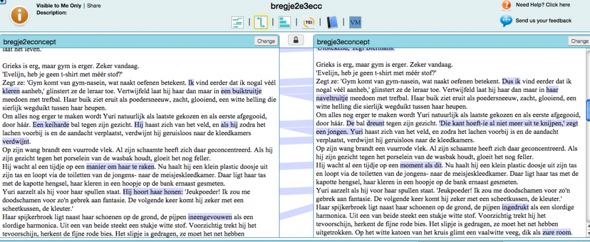
Task: Click the TEI export icon
Action: [309, 23]
